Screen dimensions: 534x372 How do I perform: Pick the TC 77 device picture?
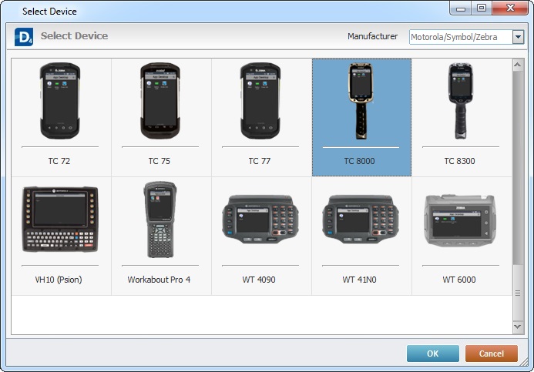(x=259, y=101)
